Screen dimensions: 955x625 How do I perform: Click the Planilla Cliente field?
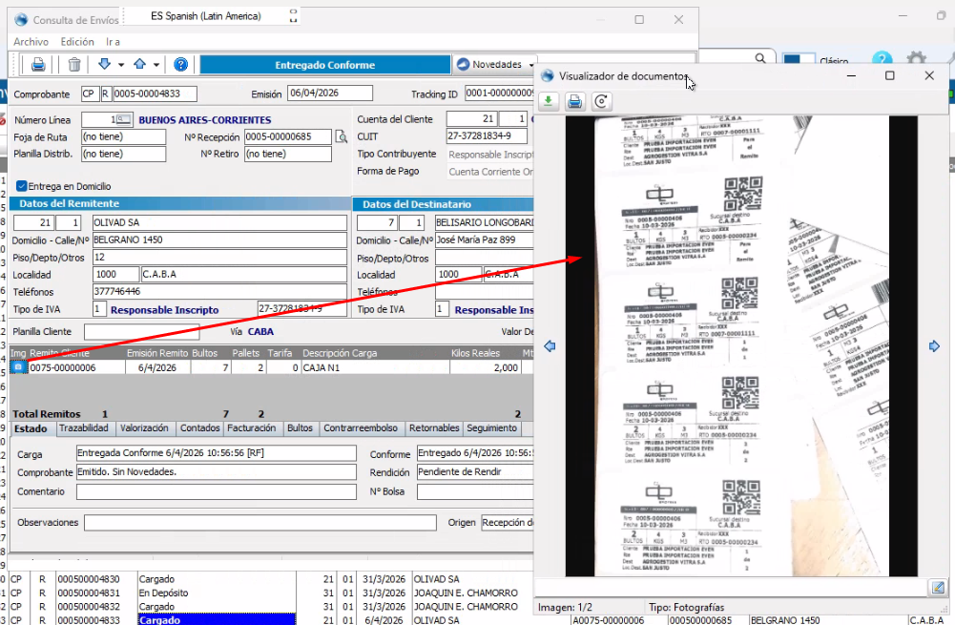(142, 332)
